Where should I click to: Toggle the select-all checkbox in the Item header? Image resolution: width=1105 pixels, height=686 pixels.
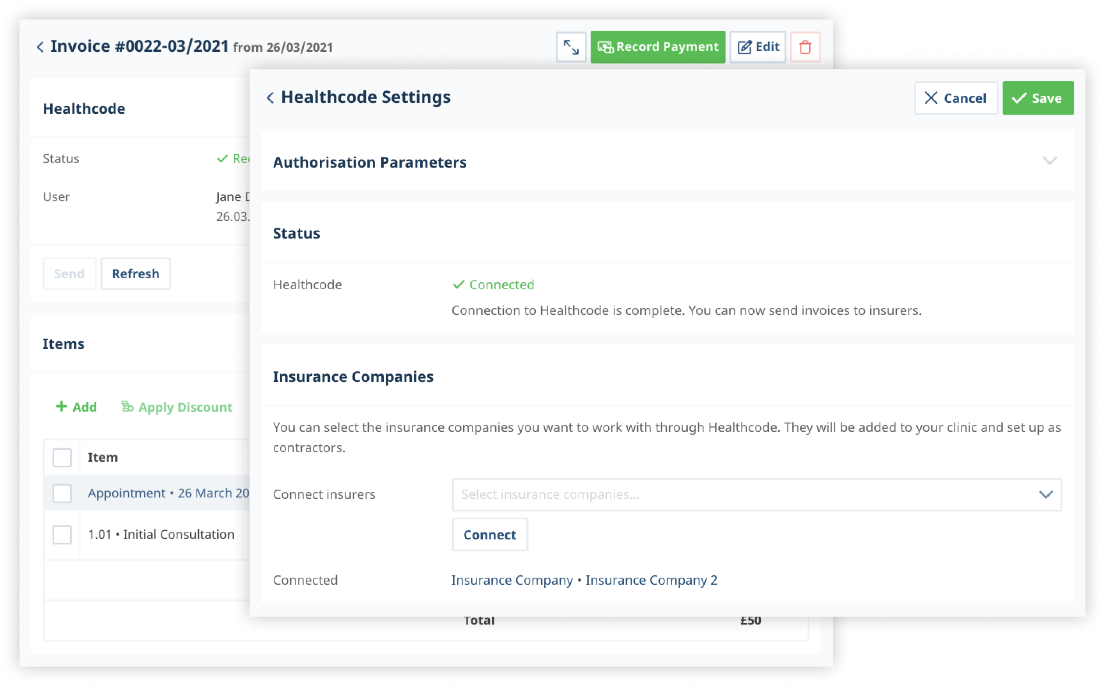click(x=62, y=457)
